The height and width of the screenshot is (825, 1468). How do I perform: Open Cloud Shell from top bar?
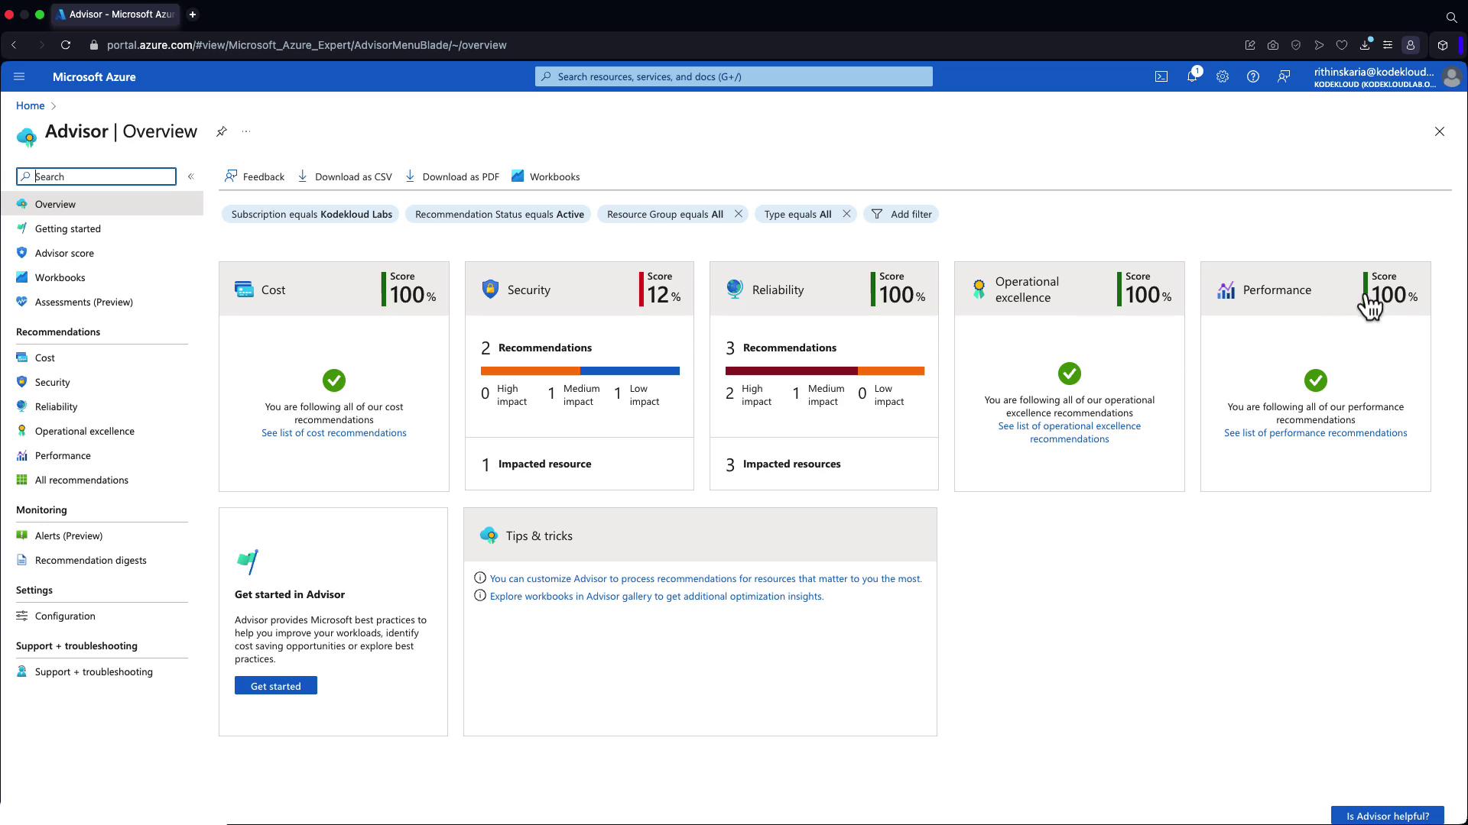point(1161,76)
